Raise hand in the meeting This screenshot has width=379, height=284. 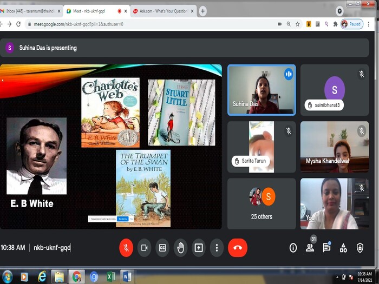coord(180,248)
